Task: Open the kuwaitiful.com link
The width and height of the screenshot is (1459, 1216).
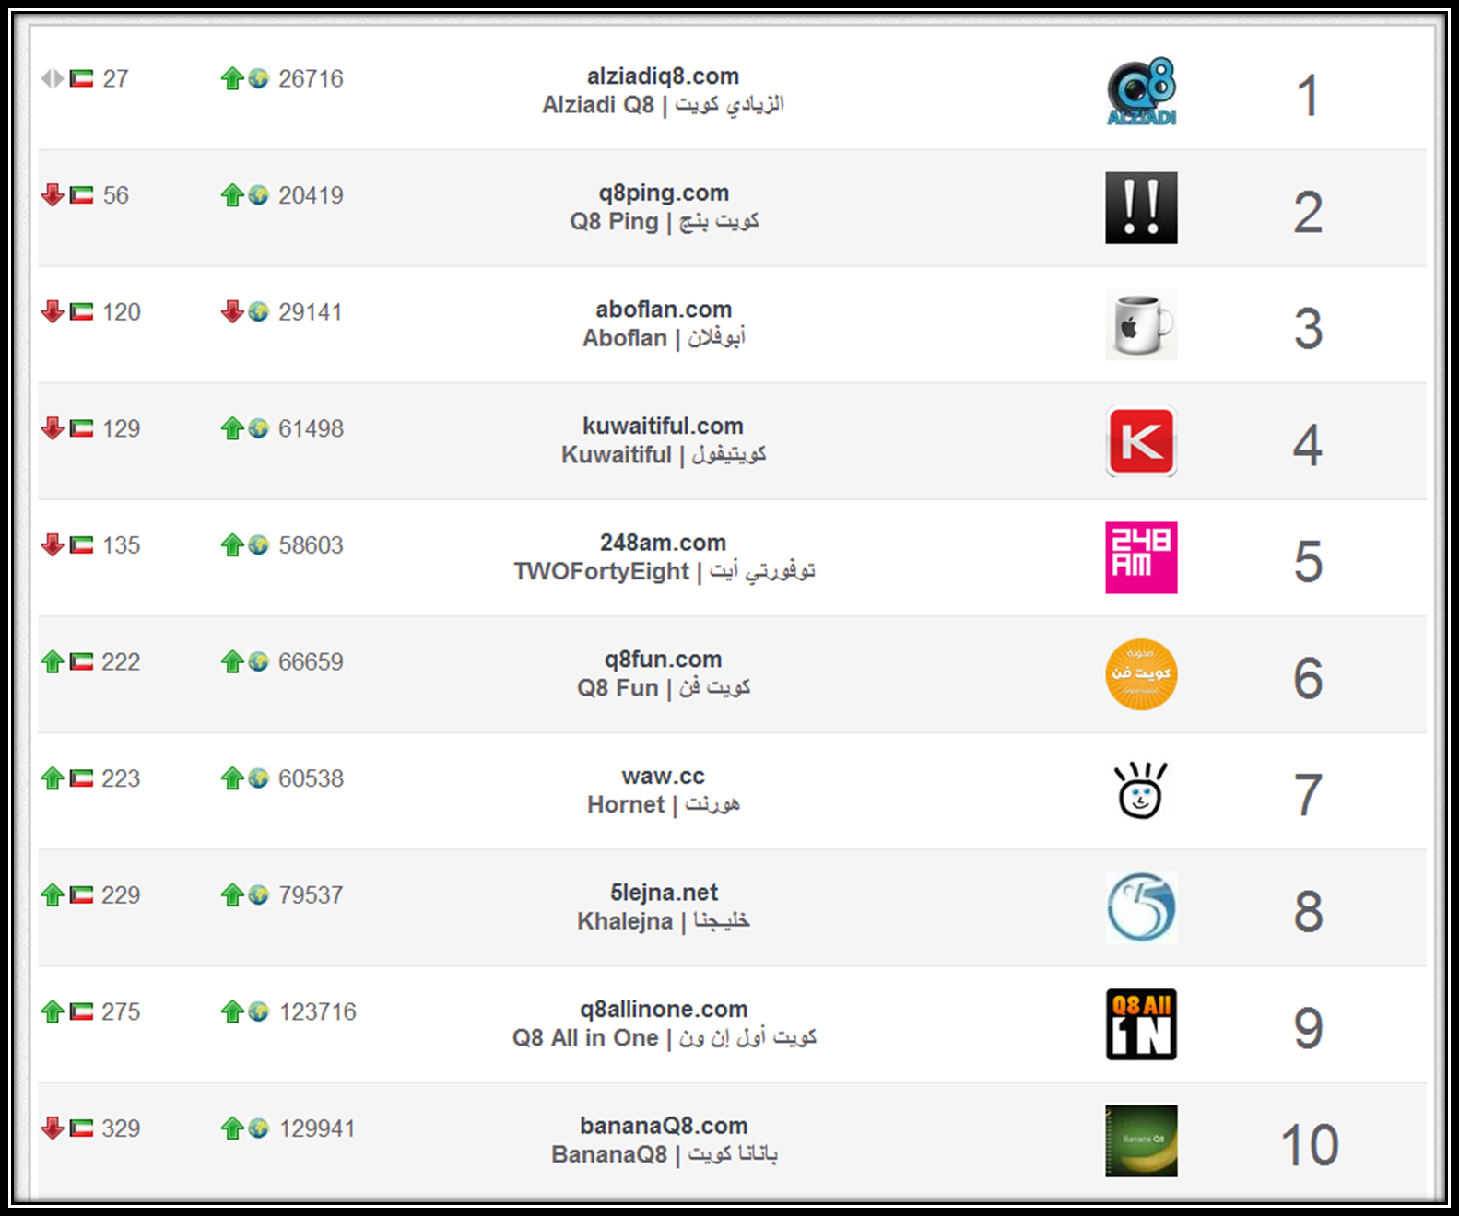Action: 663,426
